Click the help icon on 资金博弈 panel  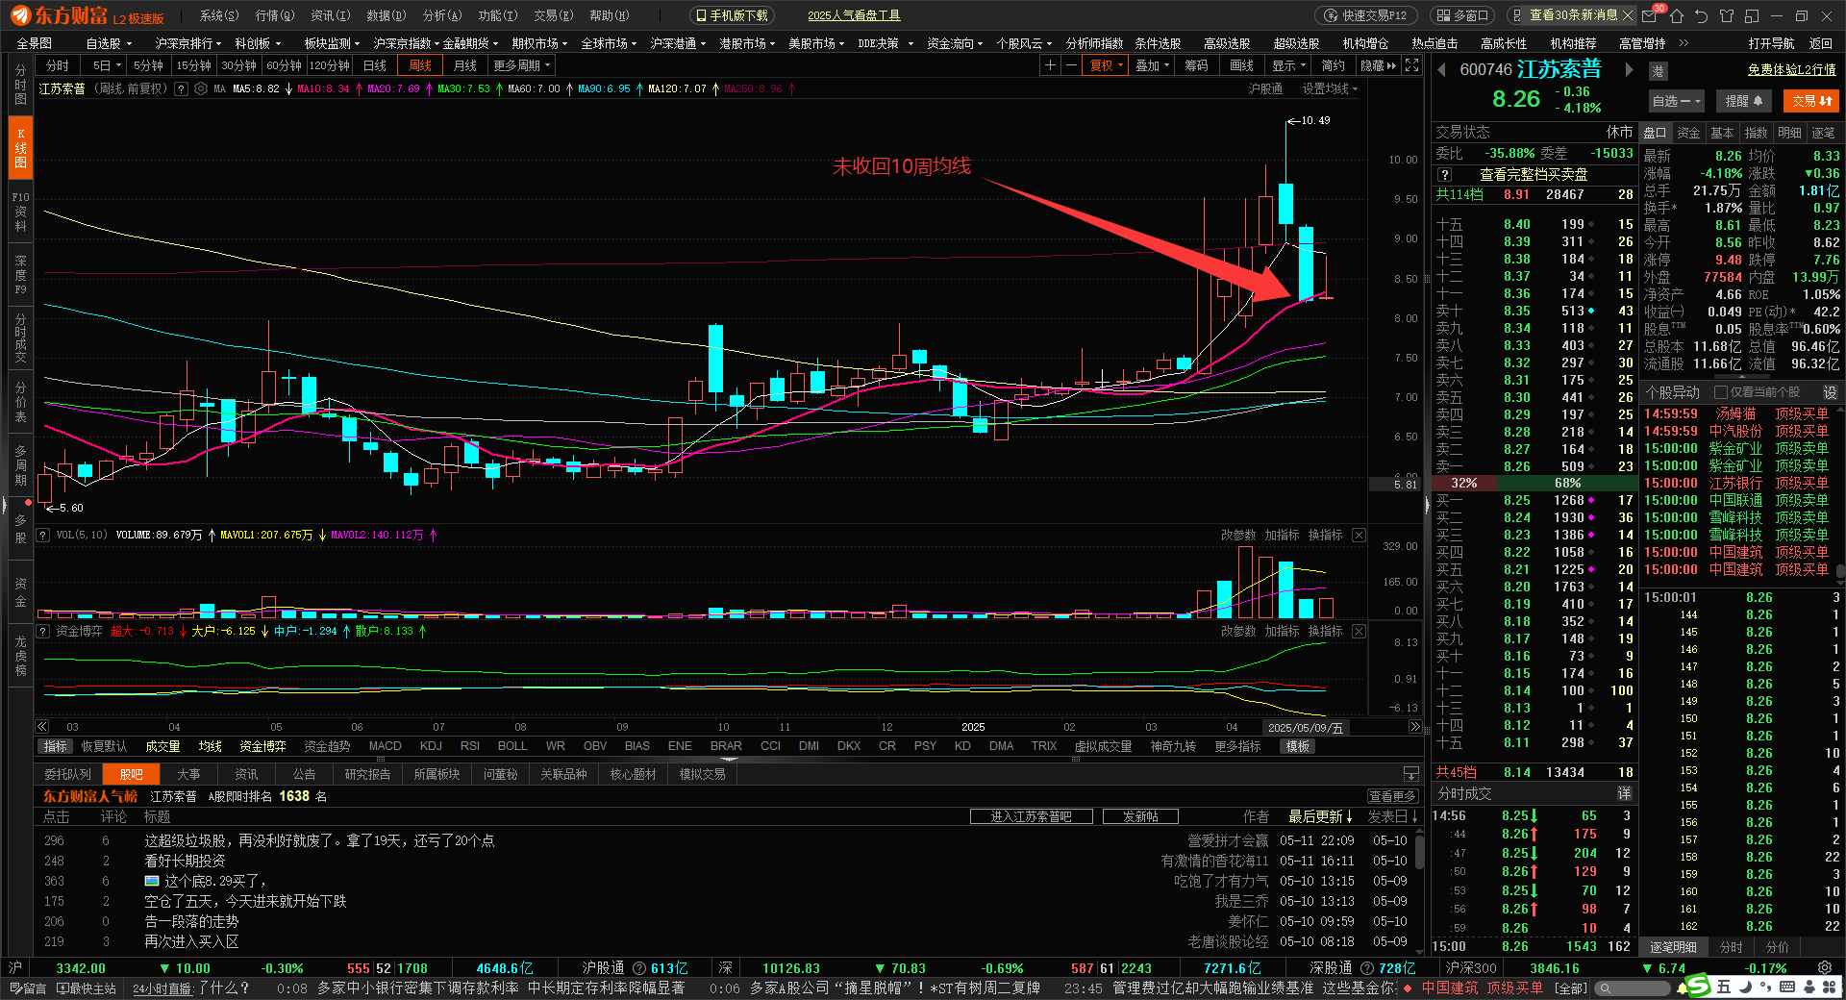[42, 631]
